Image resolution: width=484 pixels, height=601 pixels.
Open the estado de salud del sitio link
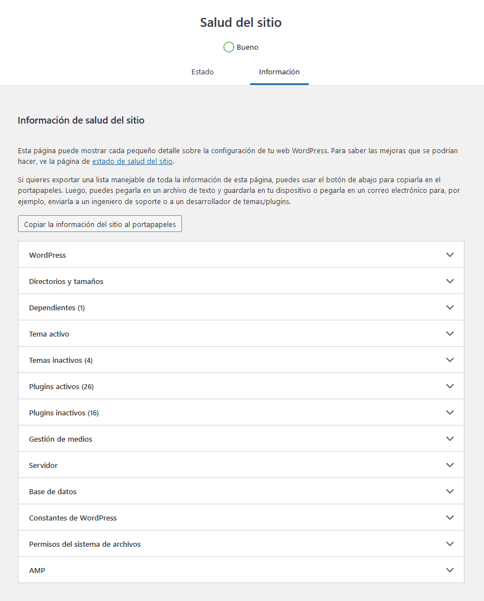click(x=132, y=162)
